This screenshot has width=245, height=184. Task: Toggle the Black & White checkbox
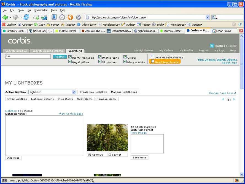coord(125,62)
